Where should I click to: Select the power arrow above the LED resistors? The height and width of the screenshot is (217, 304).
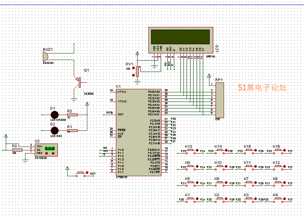87,104
